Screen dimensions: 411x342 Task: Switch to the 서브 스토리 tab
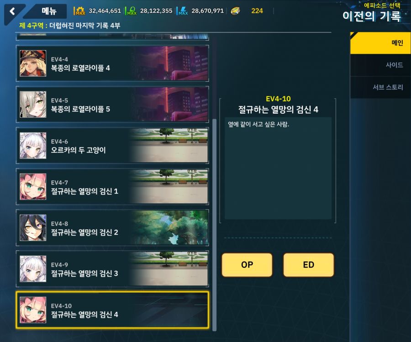coord(380,87)
